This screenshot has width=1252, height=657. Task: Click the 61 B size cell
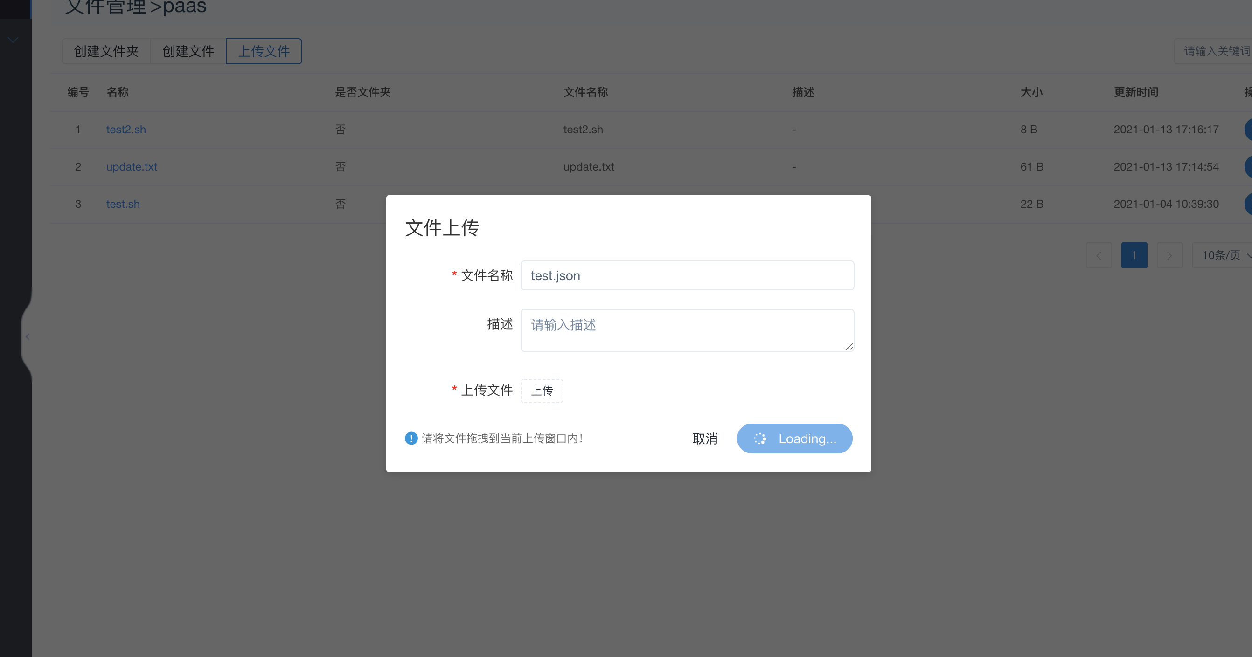pyautogui.click(x=1032, y=166)
